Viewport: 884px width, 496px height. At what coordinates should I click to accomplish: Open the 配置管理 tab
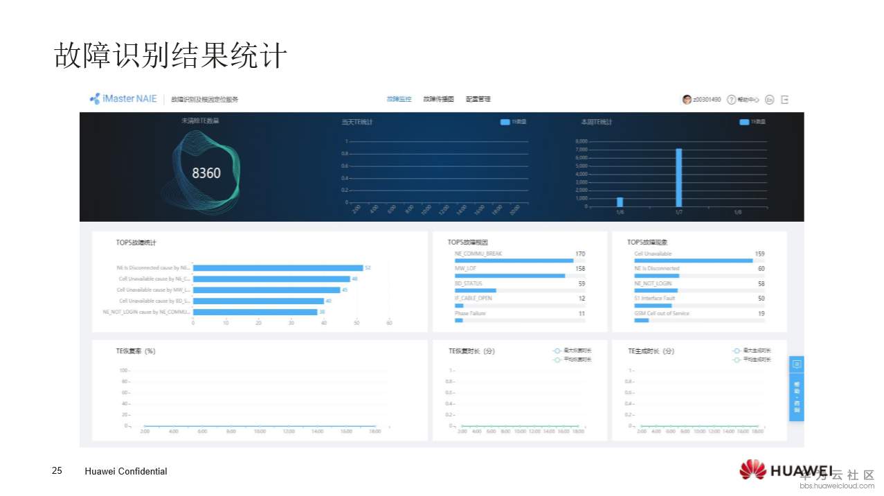coord(478,99)
